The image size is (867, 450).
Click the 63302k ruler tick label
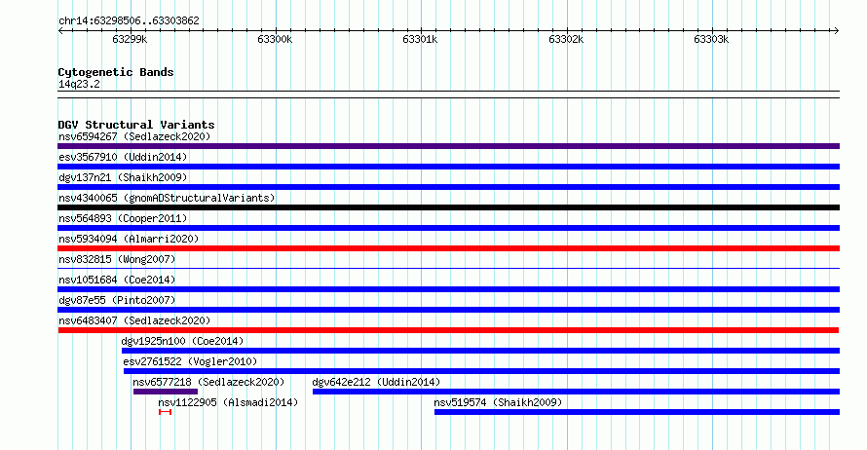click(566, 40)
